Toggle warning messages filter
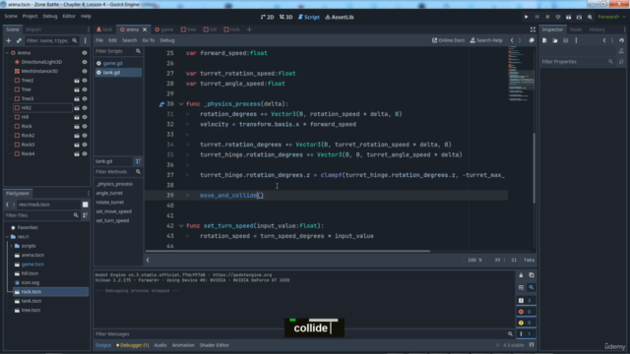Viewport: 630px width, 354px height. (526, 323)
